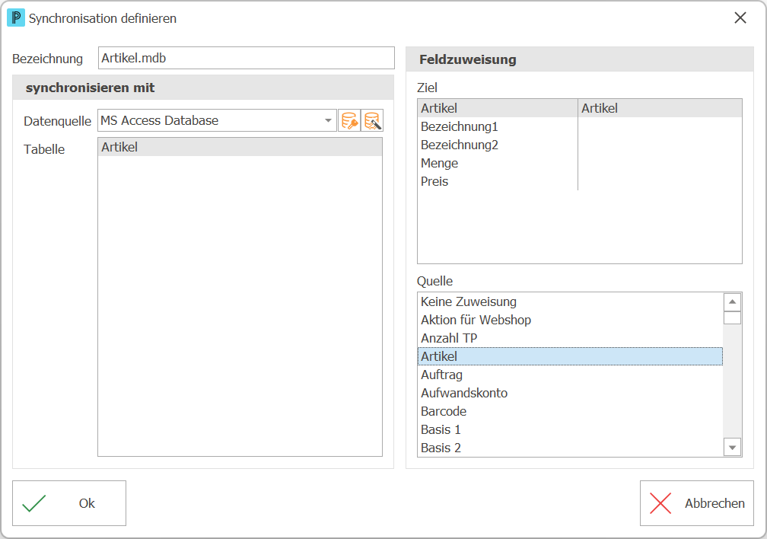767x539 pixels.
Task: Pick Barcode in the Quelle list
Action: [571, 411]
